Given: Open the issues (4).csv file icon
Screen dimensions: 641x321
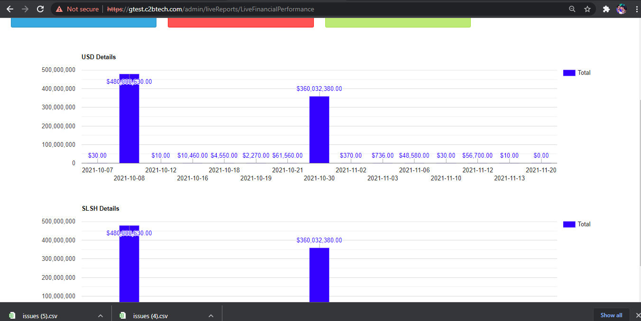Looking at the screenshot, I should (123, 315).
